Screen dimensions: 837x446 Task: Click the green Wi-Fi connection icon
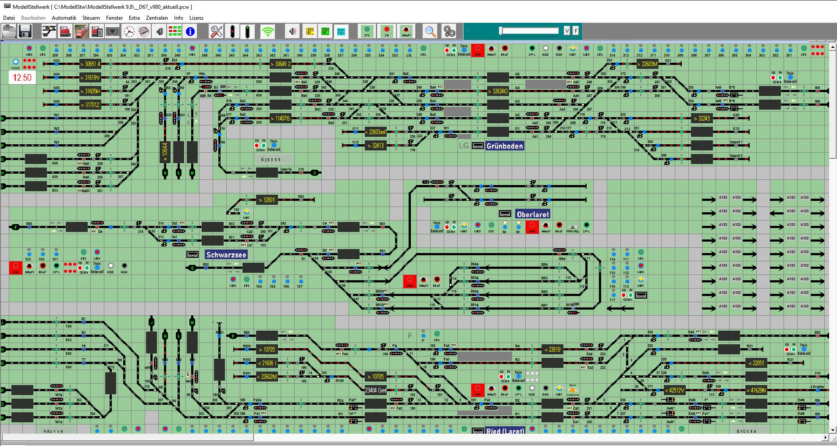coord(267,32)
